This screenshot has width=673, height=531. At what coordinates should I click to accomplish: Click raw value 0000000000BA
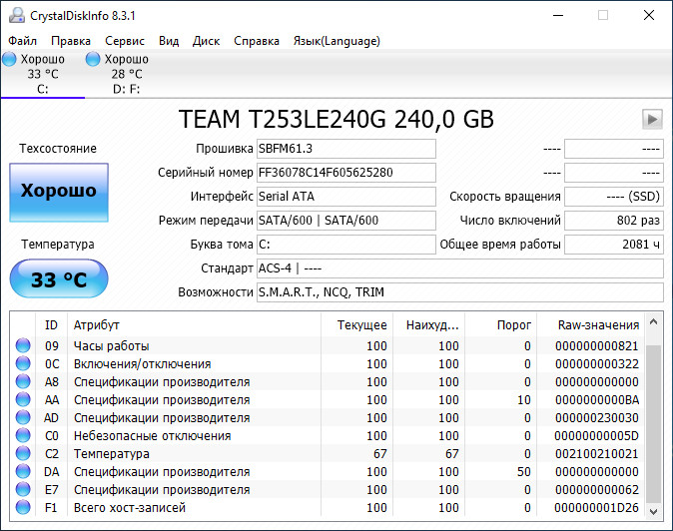click(596, 400)
